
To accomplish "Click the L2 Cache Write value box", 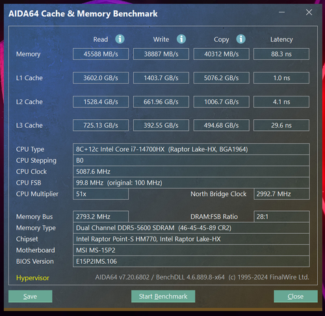I will 161,102.
